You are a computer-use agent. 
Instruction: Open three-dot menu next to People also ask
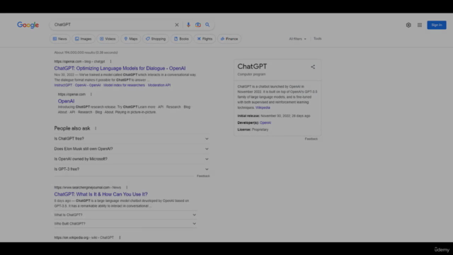(96, 128)
